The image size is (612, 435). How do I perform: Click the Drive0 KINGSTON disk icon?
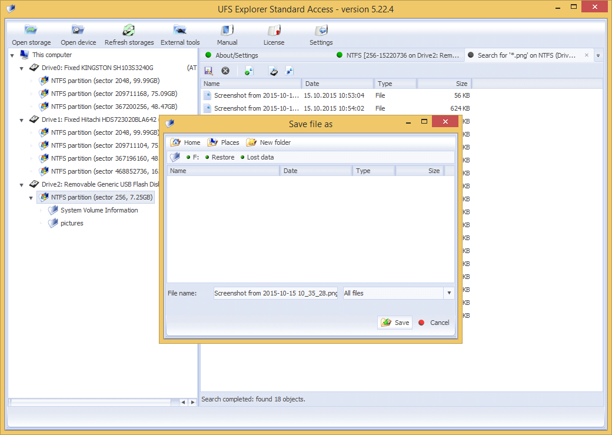point(34,68)
